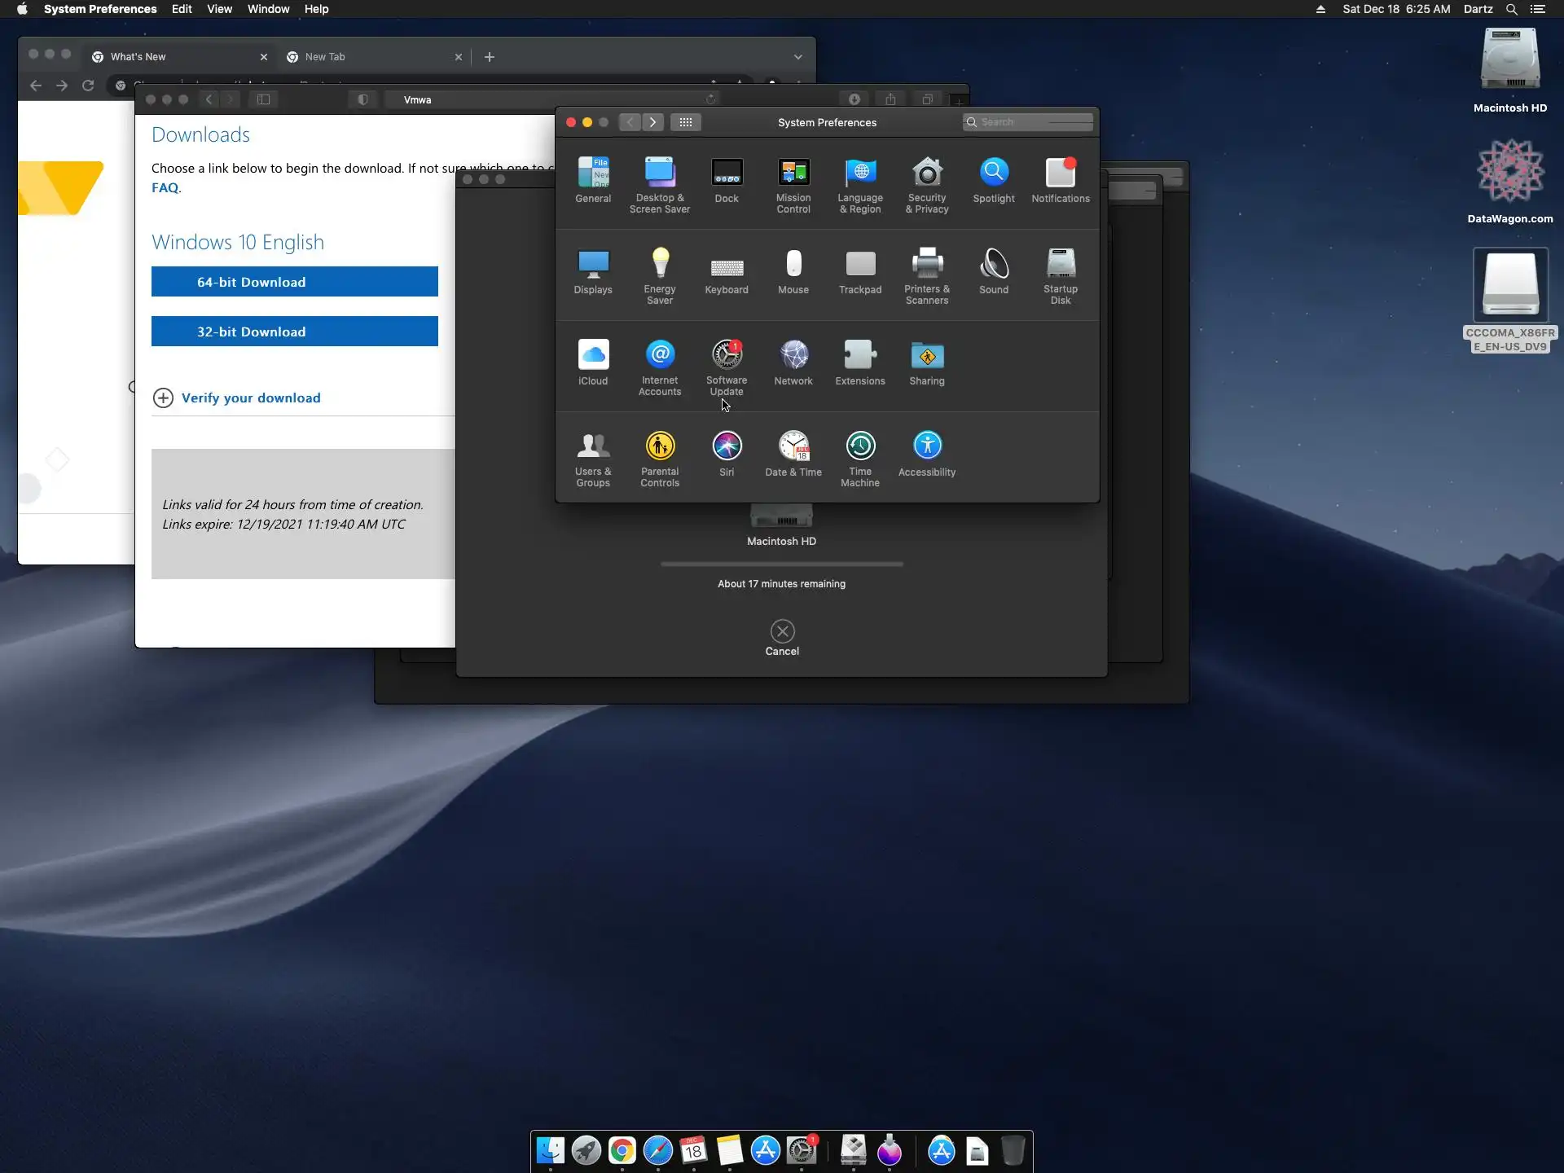Image resolution: width=1564 pixels, height=1173 pixels.
Task: Open Time Machine preferences
Action: click(x=860, y=447)
